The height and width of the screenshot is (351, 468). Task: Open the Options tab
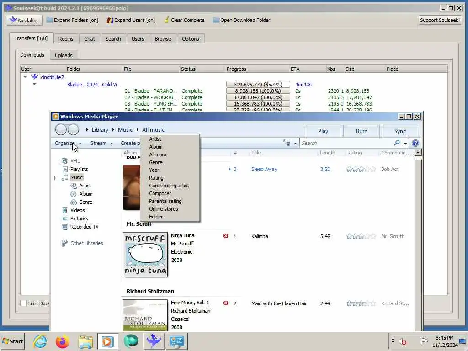pyautogui.click(x=190, y=39)
